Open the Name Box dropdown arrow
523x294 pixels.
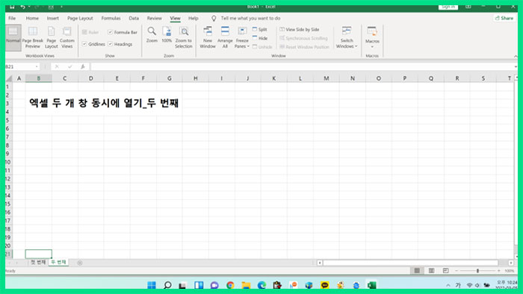click(37, 66)
